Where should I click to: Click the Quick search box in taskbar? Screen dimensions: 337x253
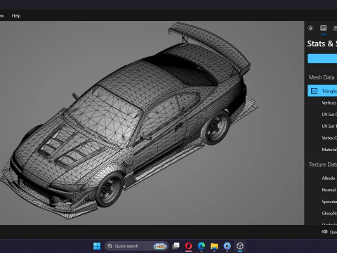pyautogui.click(x=136, y=246)
